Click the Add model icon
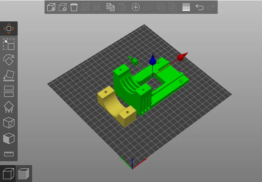Image resolution: width=262 pixels, height=182 pixels. (x=51, y=7)
